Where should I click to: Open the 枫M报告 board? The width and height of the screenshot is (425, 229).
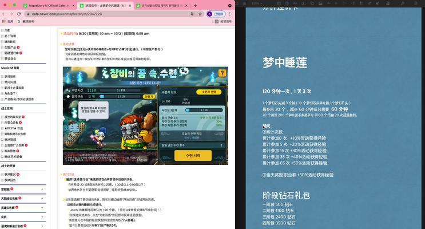click(10, 180)
